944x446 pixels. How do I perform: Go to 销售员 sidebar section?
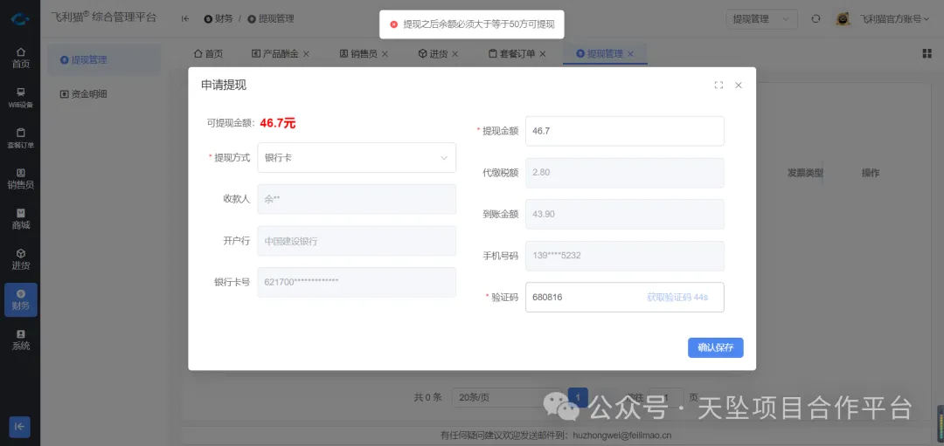[x=20, y=178]
